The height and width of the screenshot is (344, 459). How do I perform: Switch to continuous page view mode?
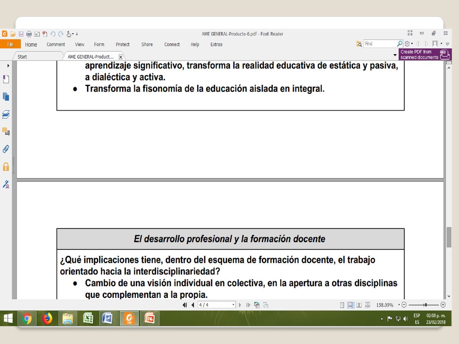[x=350, y=305]
